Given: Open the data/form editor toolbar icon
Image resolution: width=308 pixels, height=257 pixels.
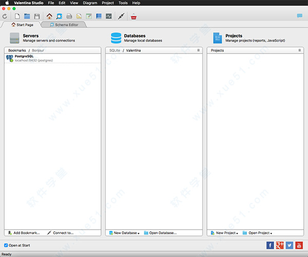Looking at the screenshot, I should (89, 16).
